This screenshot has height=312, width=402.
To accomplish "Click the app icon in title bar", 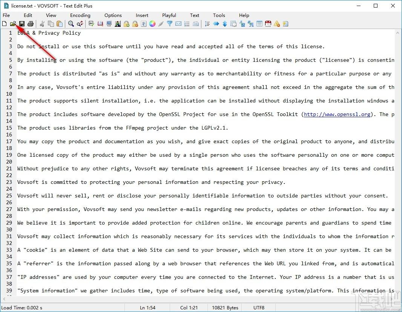I will coord(6,6).
